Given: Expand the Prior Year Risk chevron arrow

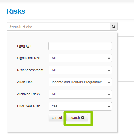Looking at the screenshot, I should (x=109, y=106).
